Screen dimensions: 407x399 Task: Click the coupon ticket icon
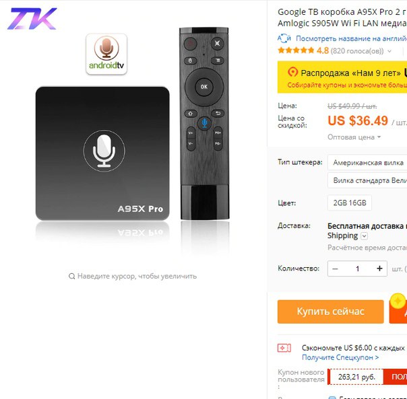pos(284,348)
